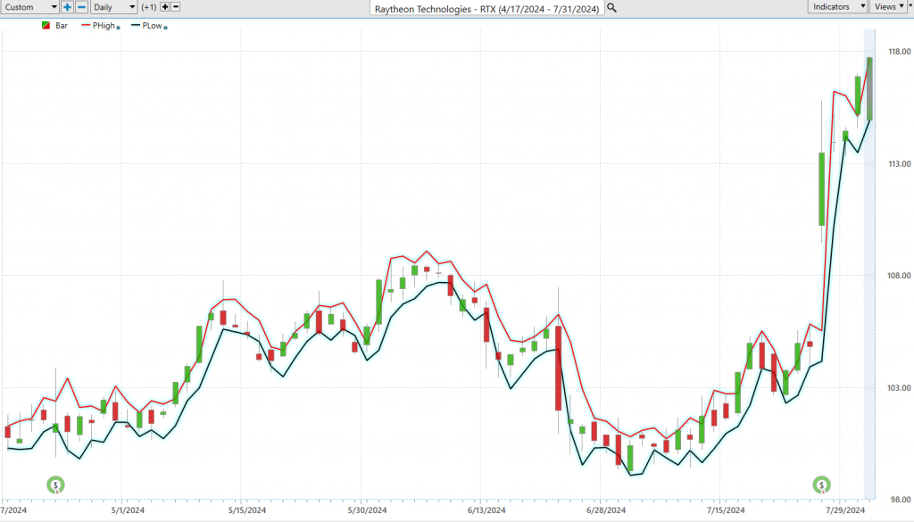Click the Bar series legend icon
The image size is (914, 522).
[x=46, y=26]
